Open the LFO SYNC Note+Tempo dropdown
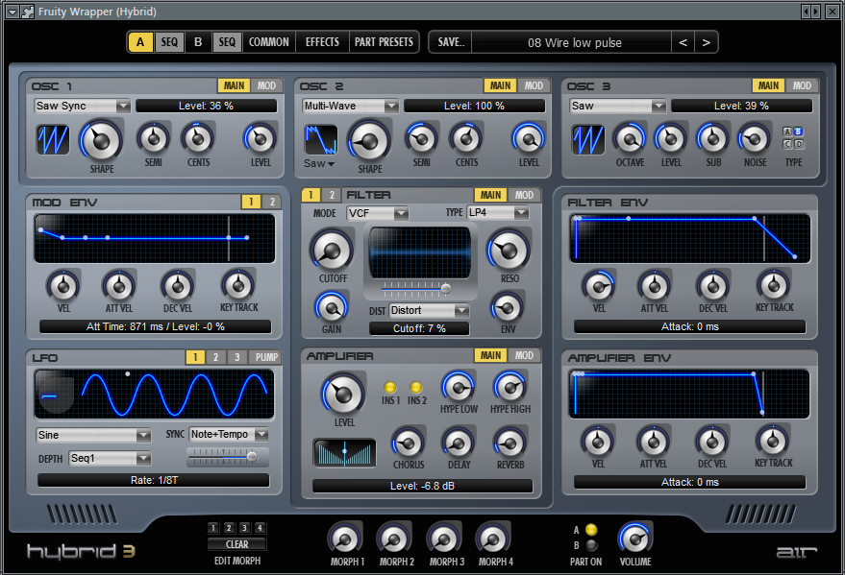This screenshot has height=575, width=845. pos(229,434)
